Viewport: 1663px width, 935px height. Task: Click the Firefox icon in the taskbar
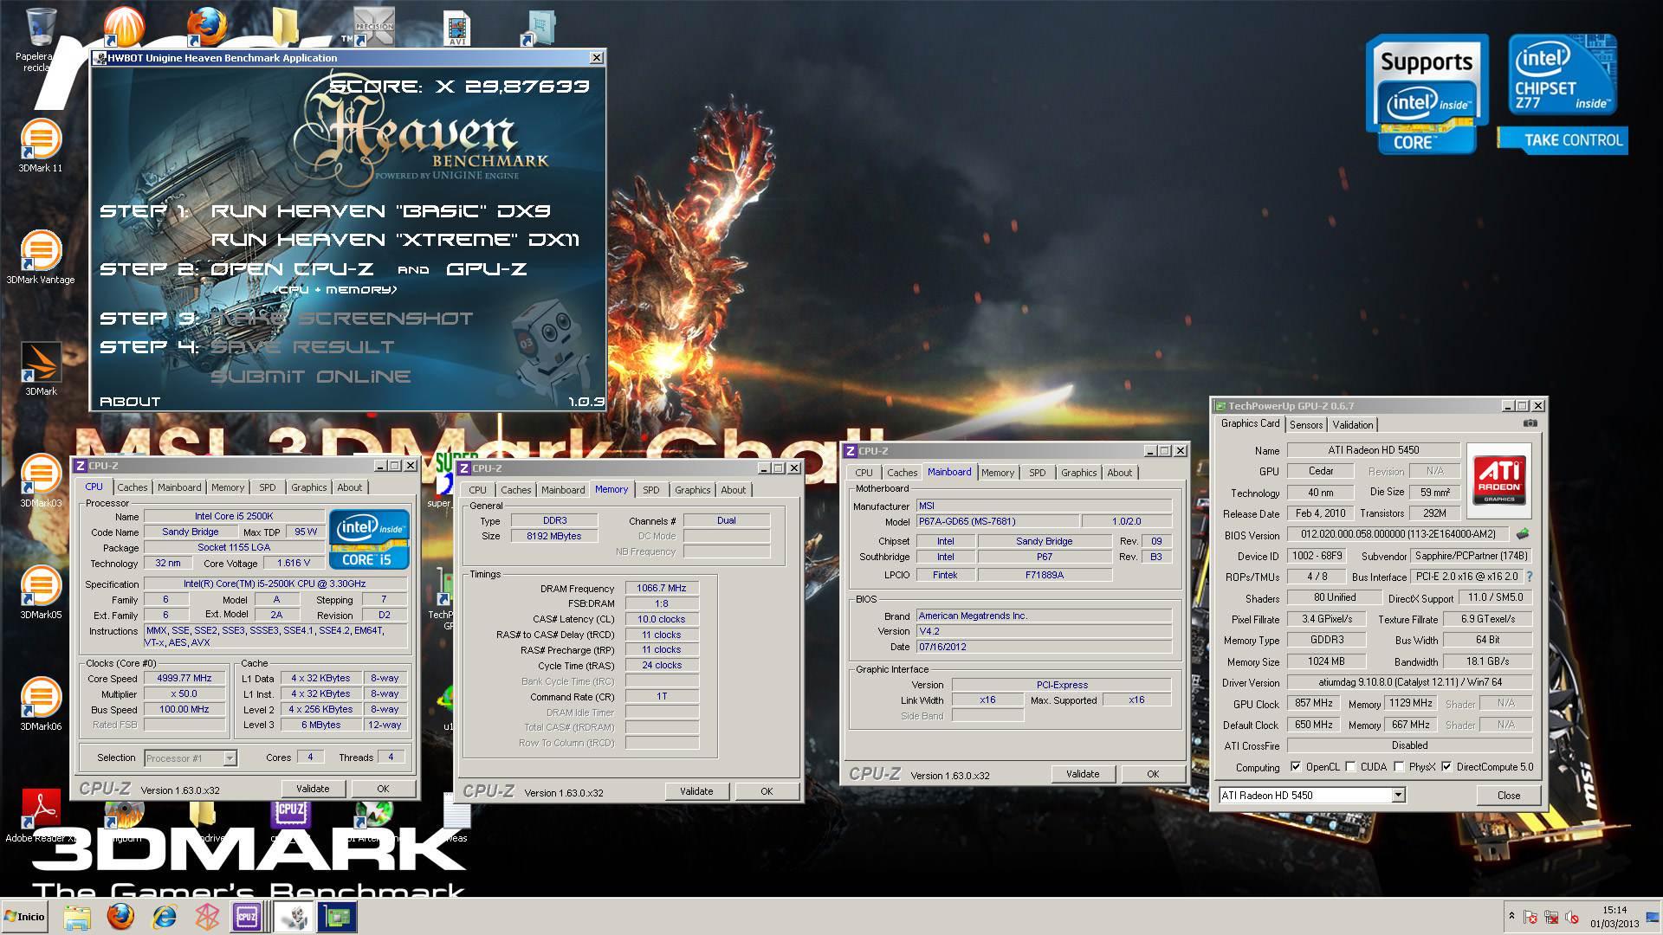tap(120, 917)
